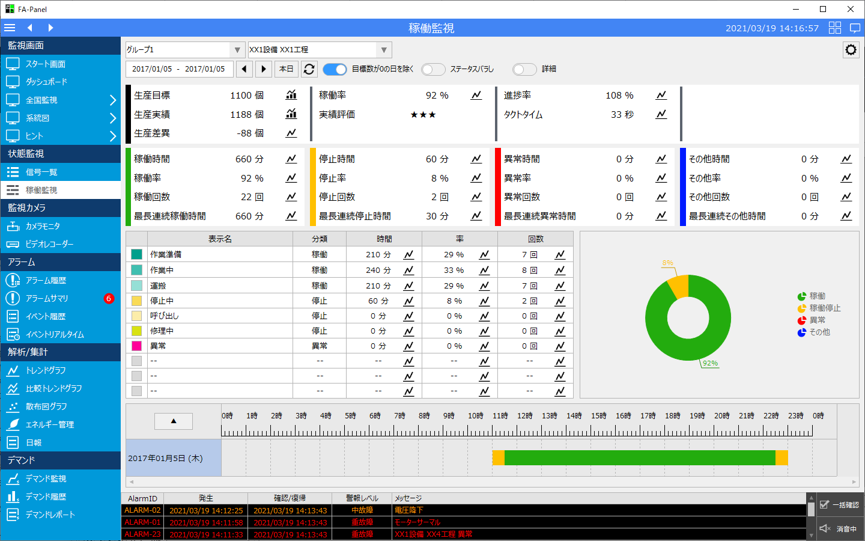This screenshot has height=541, width=865.
Task: Go to previous date with left triangle
Action: click(x=244, y=69)
